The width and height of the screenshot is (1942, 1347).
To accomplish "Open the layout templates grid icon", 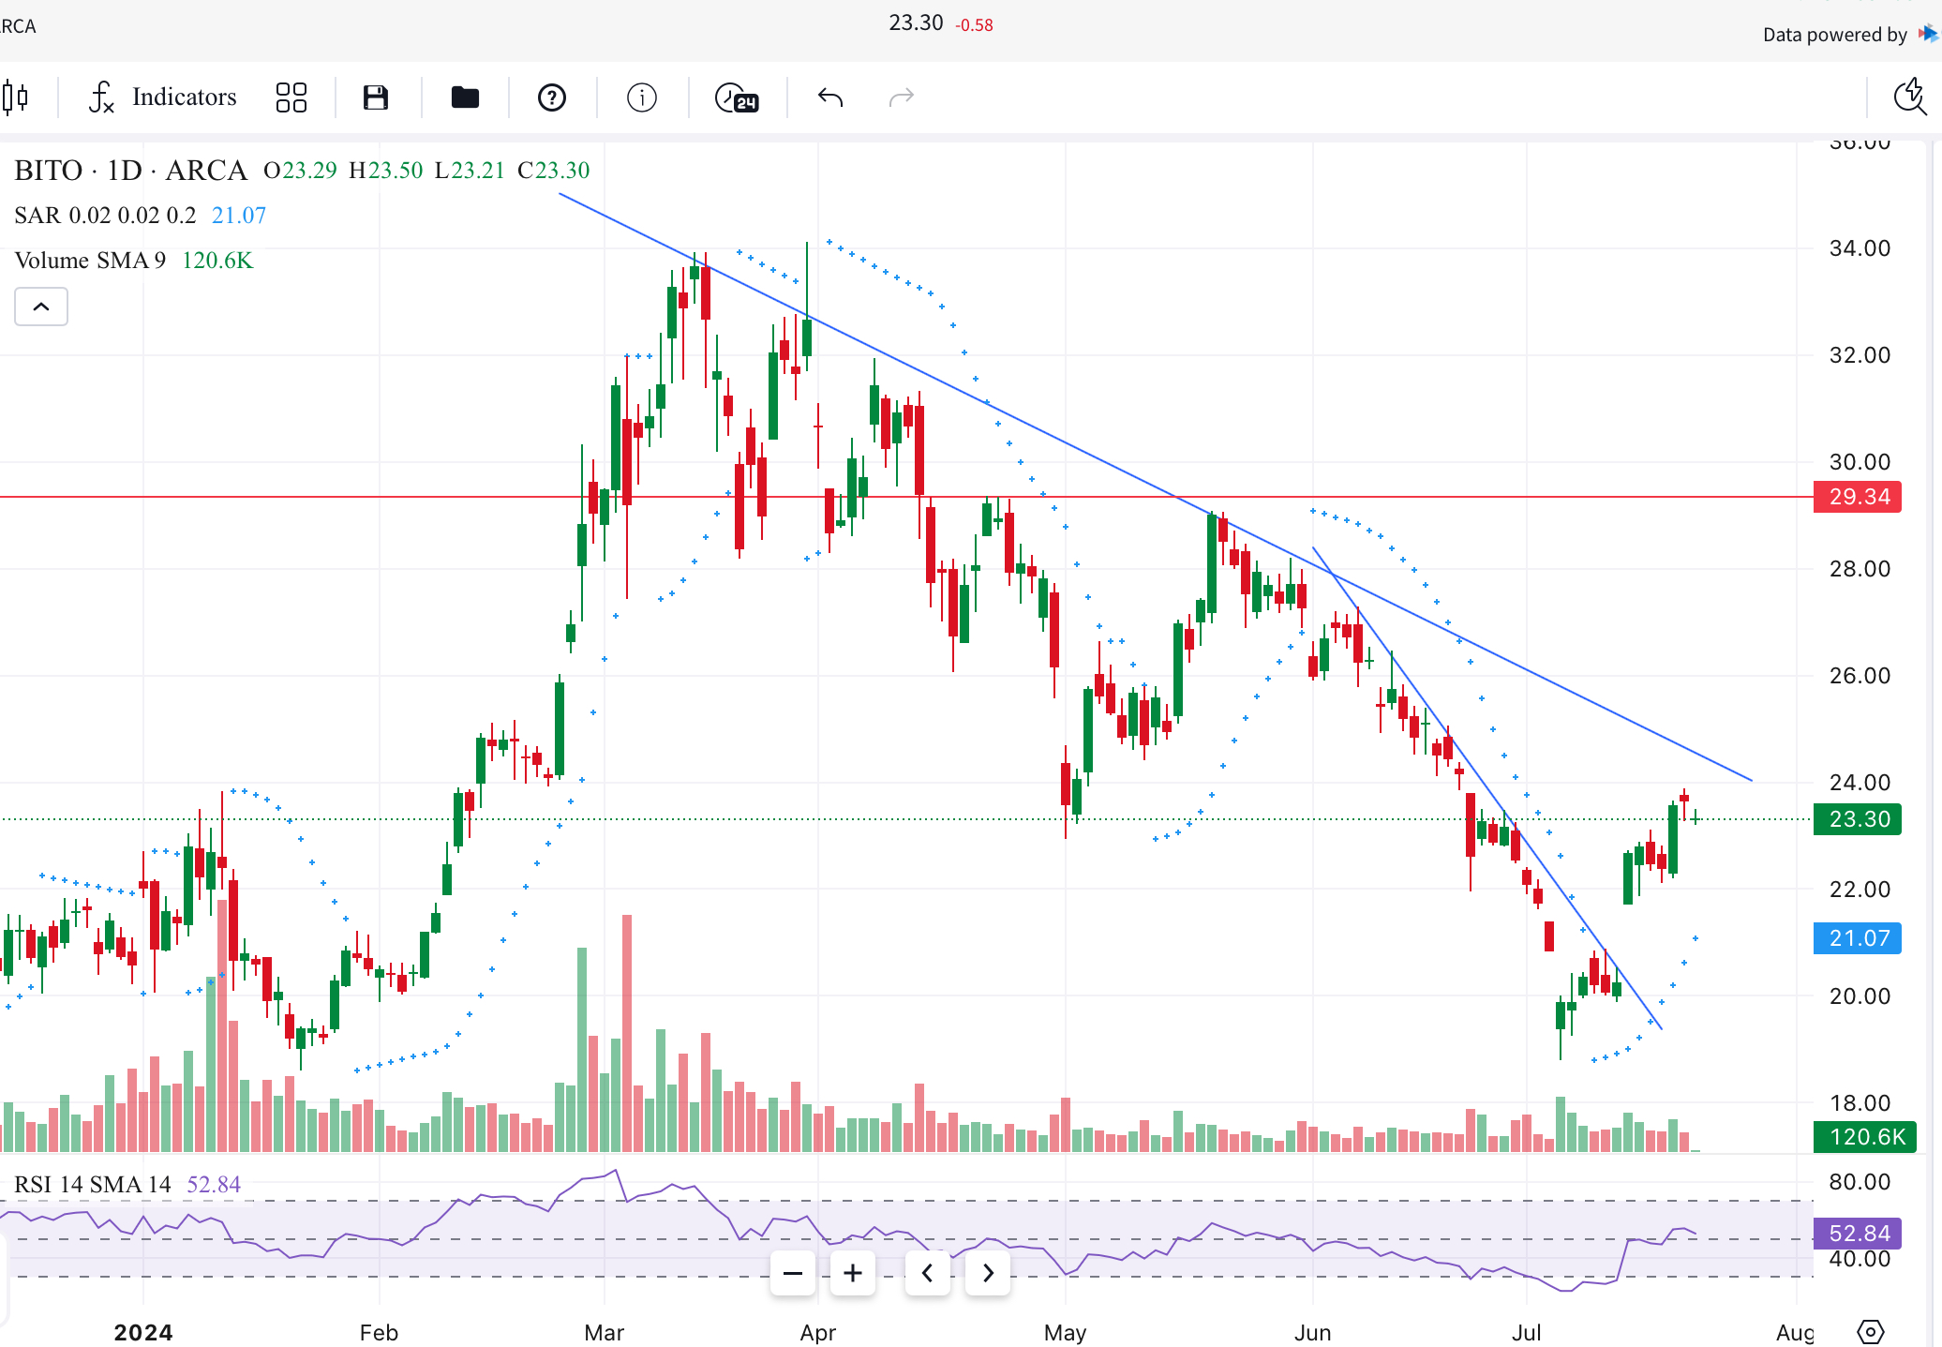I will click(291, 97).
